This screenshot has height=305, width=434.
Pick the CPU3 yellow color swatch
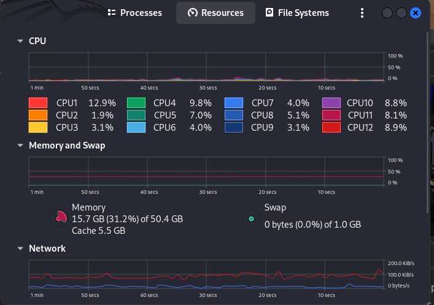(38, 128)
